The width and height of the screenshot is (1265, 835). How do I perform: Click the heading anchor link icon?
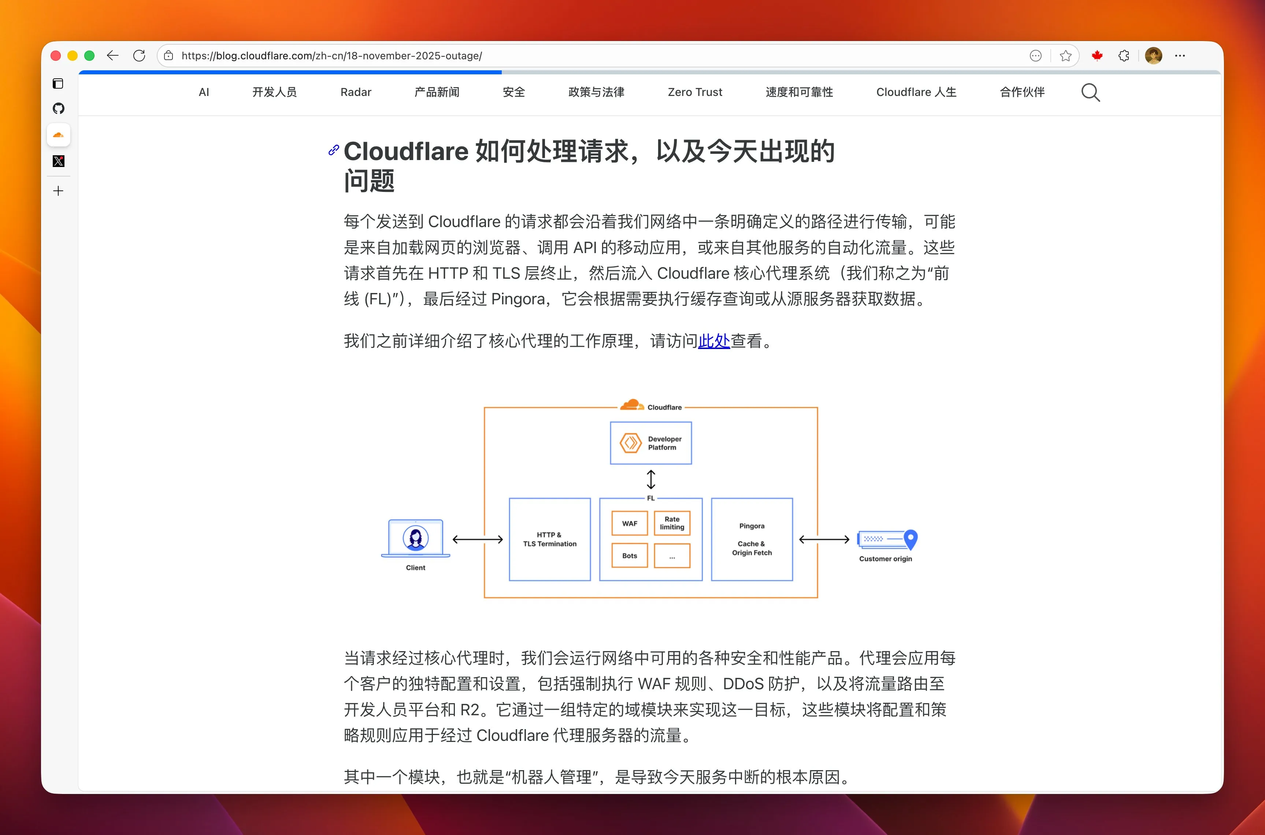[x=334, y=150]
